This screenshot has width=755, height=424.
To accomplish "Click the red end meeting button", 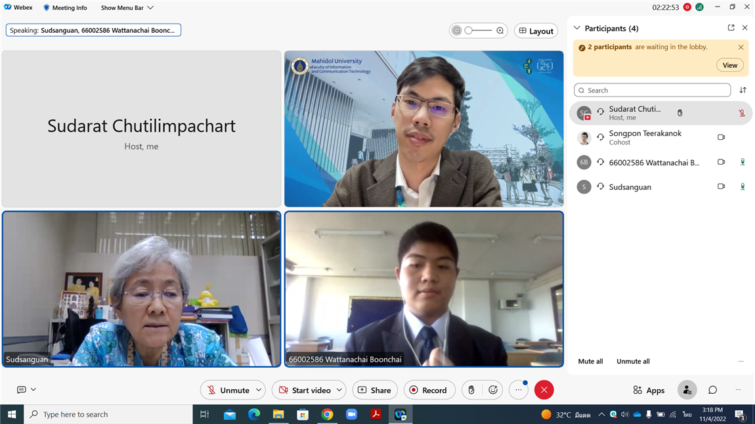I will tap(544, 390).
